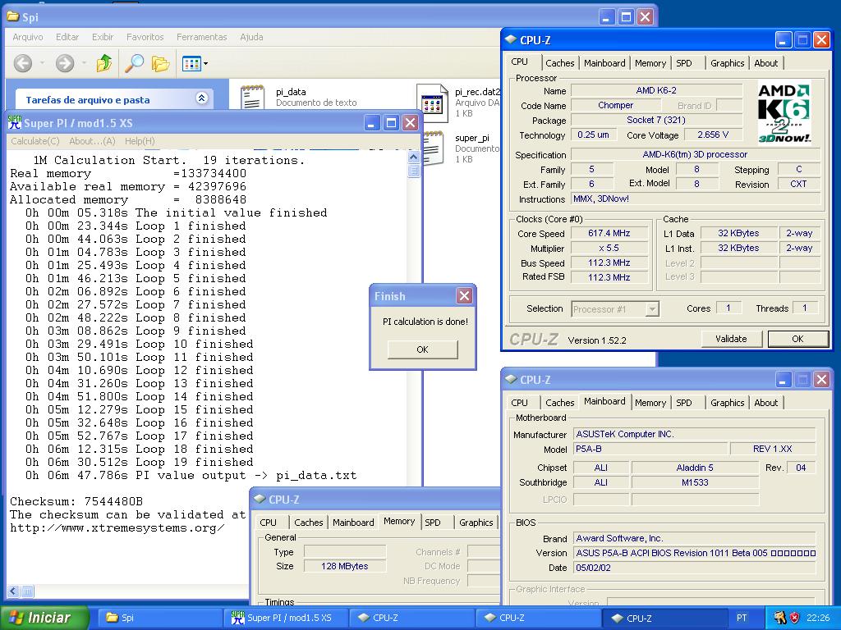Screen dimensions: 841x630
Task: Click the 22:26 taskbar clock
Action: click(x=818, y=618)
